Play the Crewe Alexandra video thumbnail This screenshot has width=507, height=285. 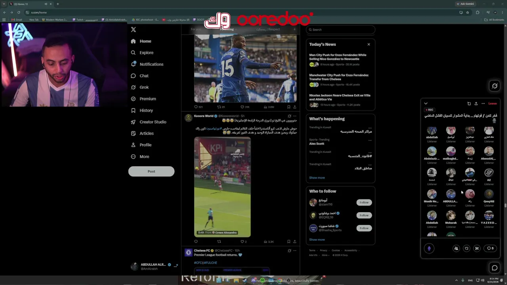click(222, 187)
